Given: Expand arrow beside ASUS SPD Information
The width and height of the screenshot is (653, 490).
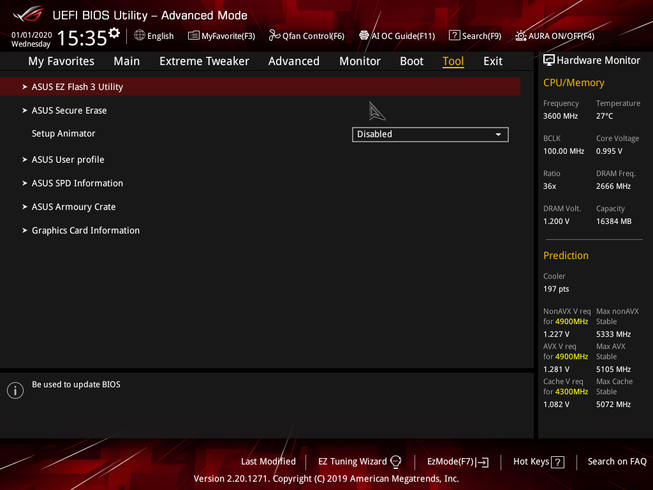Looking at the screenshot, I should pos(25,183).
